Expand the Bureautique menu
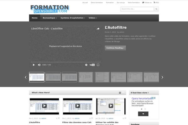Image resolution: width=188 pixels, height=125 pixels. point(50,18)
